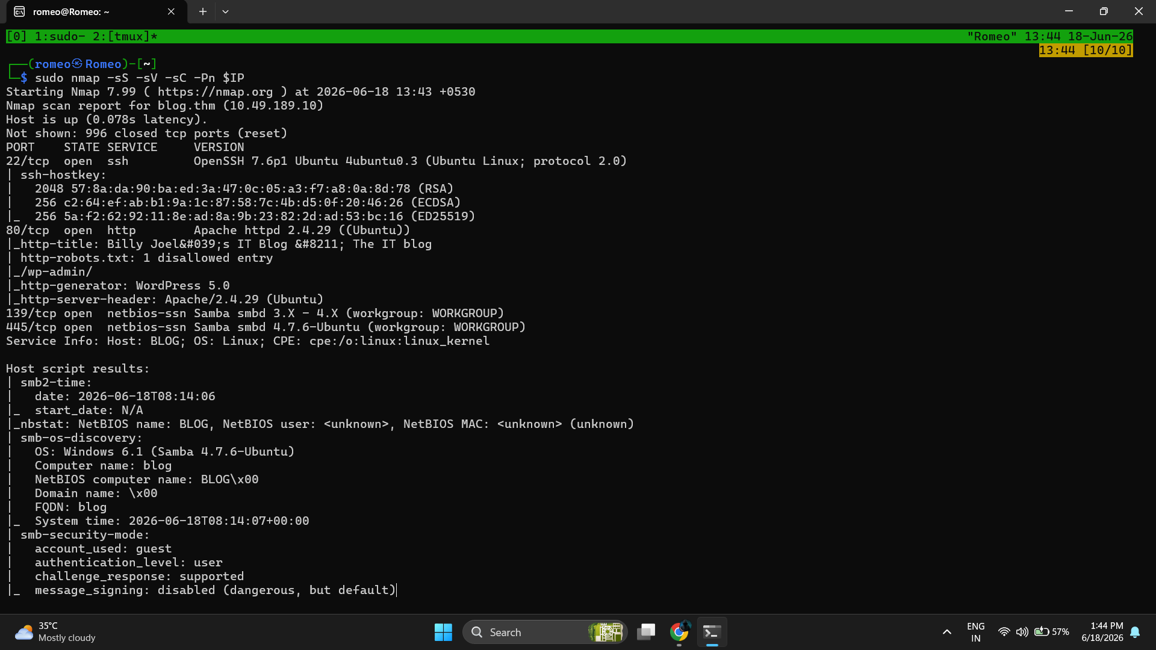Screen dimensions: 1156x650
Task: Open the Windows Start menu
Action: (443, 632)
